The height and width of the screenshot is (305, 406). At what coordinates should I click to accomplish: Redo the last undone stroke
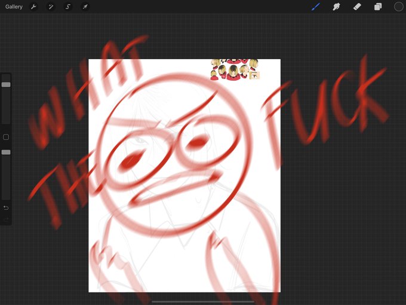pos(6,219)
